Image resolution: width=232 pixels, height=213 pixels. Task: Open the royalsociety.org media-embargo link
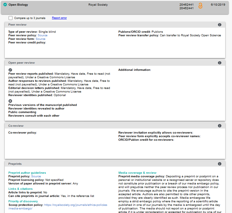coord(58,207)
